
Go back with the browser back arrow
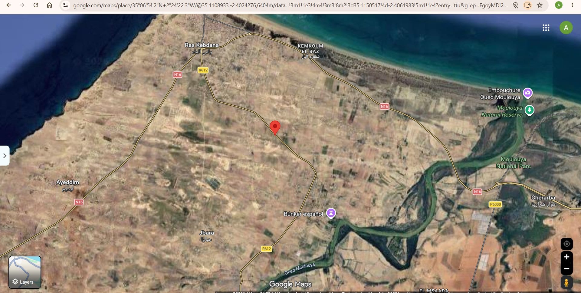click(8, 5)
